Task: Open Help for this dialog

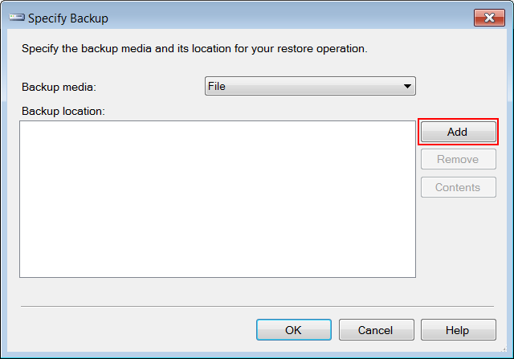Action: coord(459,330)
